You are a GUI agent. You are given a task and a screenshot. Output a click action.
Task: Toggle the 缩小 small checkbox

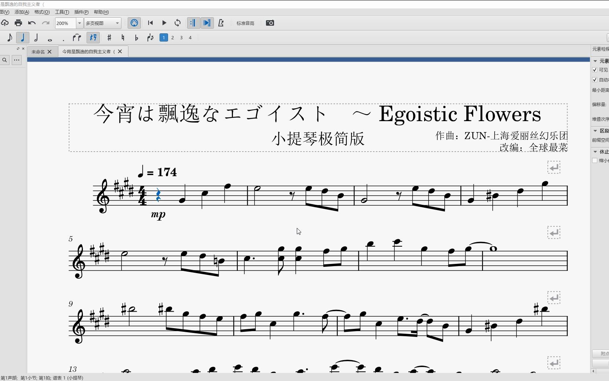[x=595, y=160]
